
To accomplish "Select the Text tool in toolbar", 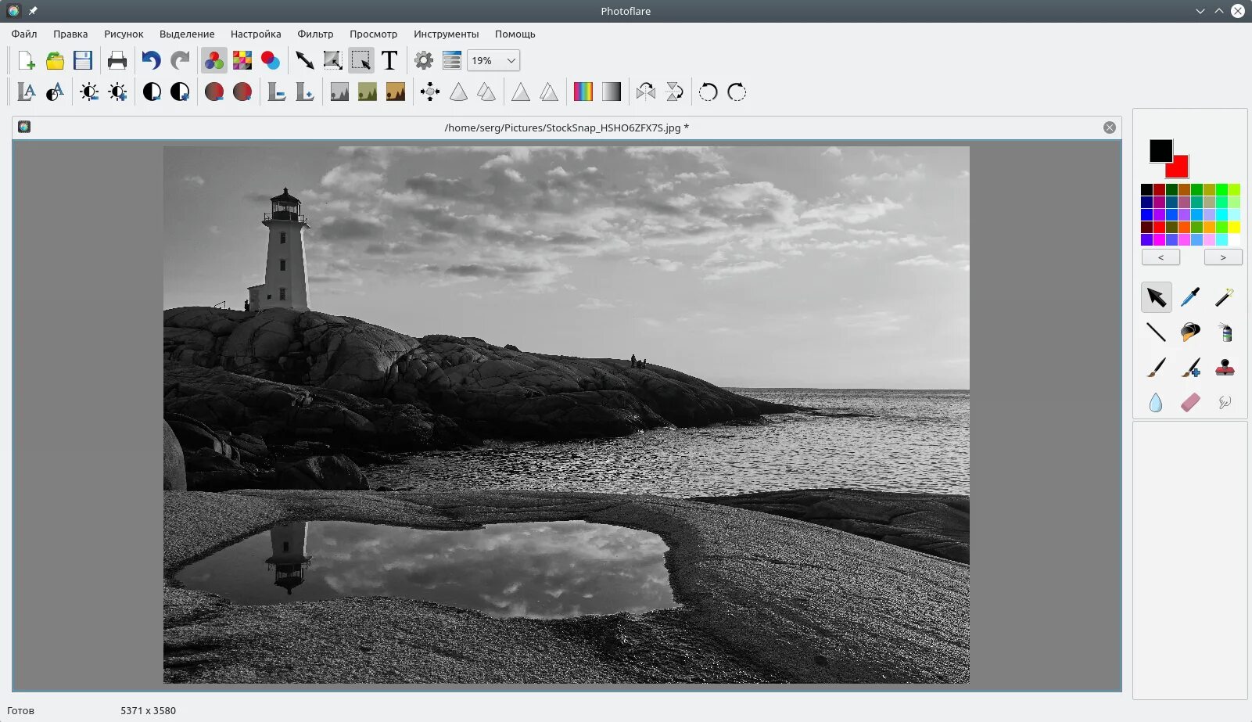I will point(389,60).
